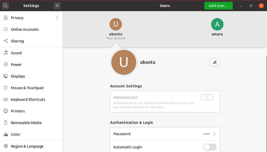Click the 'Automatic Login' label
Viewport: 267px width, 152px height.
[128, 147]
